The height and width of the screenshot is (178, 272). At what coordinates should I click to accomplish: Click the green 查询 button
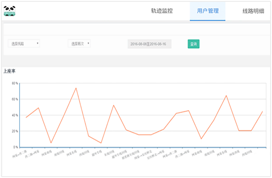[x=193, y=44]
